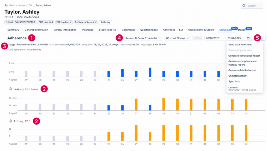267x151 pixels.
Task: Go to Home breadcrumb
Action: (22, 5)
